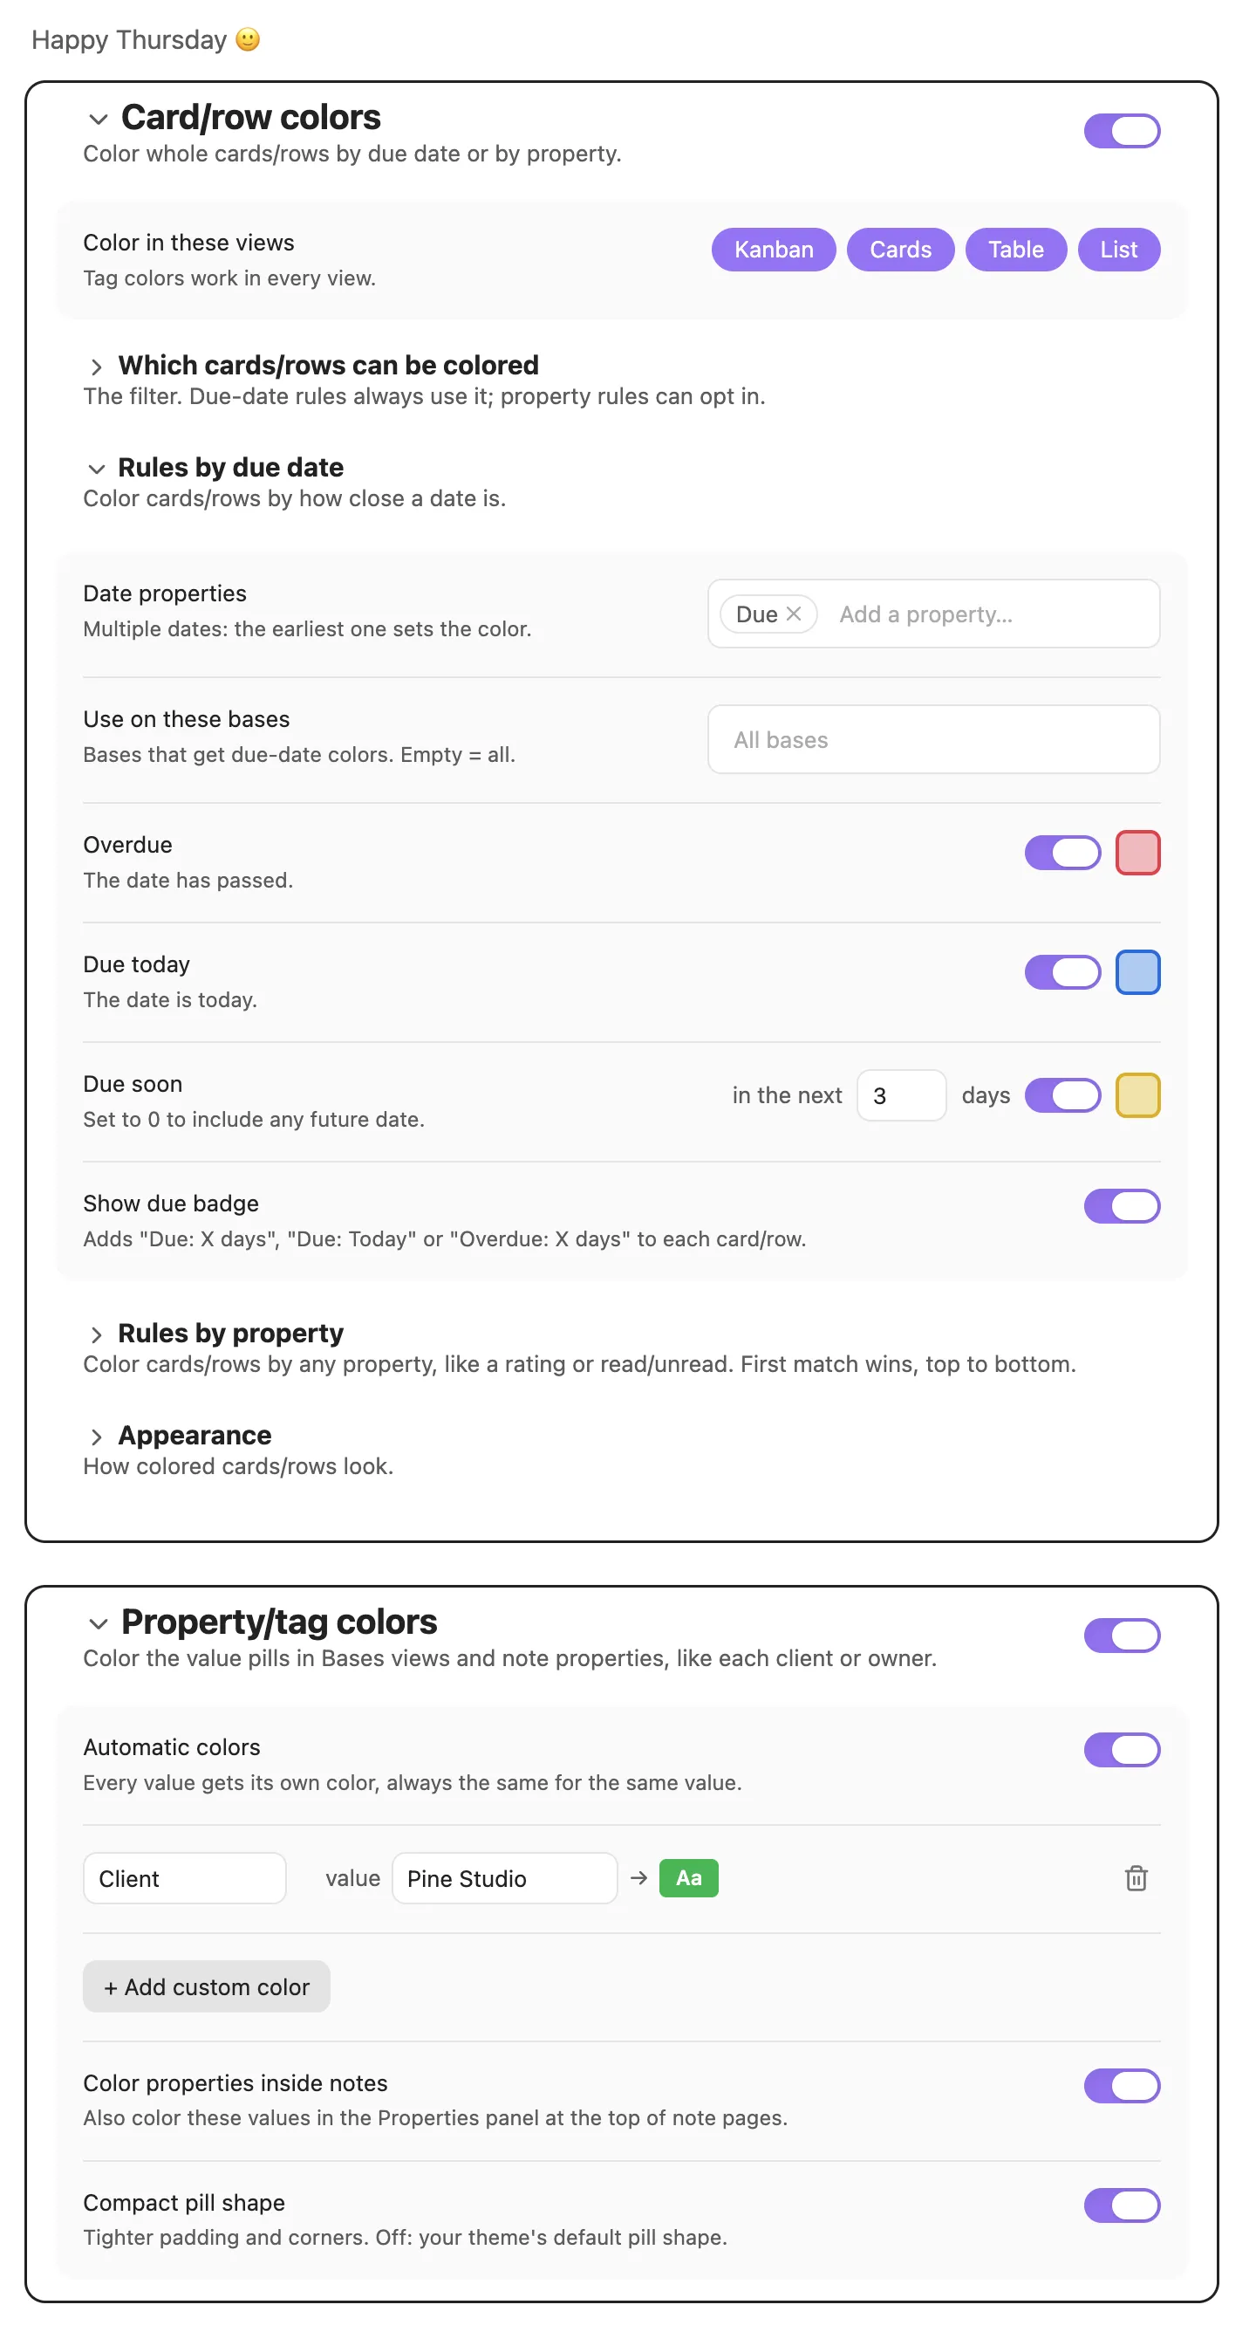
Task: Expand the Appearance section
Action: tap(96, 1437)
